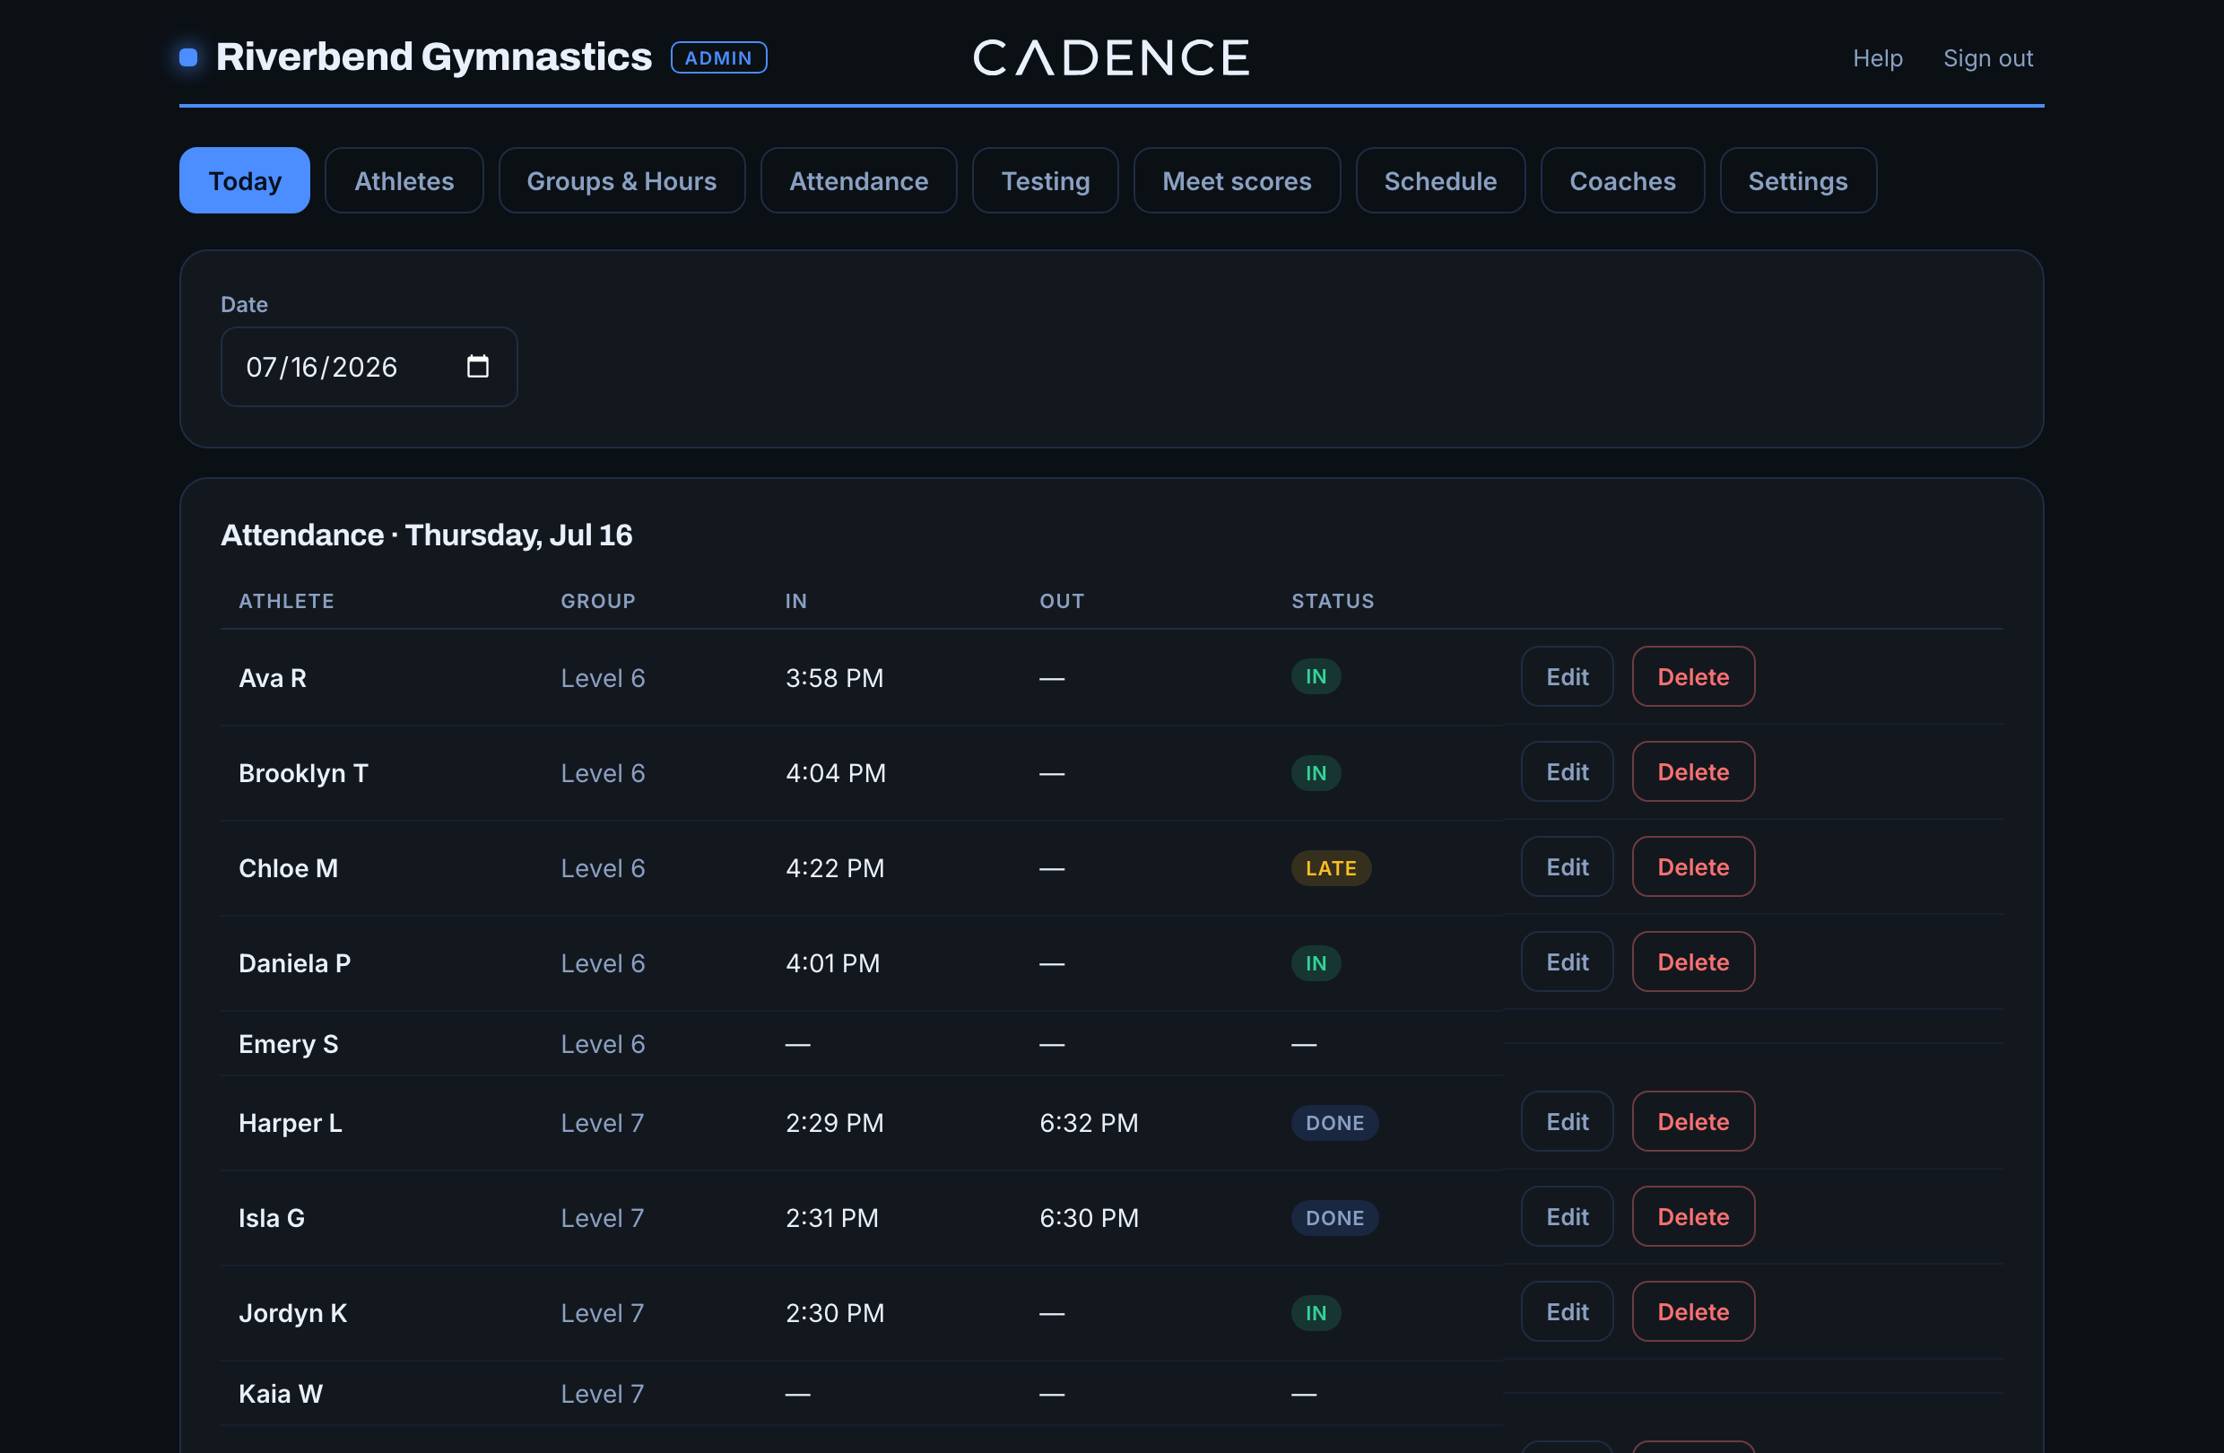Click the 2:30 PM check-in time
The height and width of the screenshot is (1453, 2224).
pyautogui.click(x=835, y=1313)
